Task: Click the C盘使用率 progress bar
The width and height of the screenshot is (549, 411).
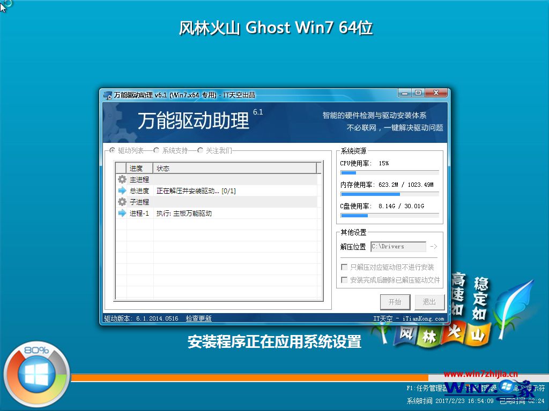Action: point(390,216)
